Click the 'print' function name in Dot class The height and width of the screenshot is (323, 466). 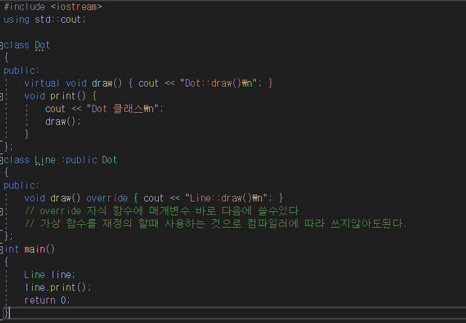click(x=63, y=96)
